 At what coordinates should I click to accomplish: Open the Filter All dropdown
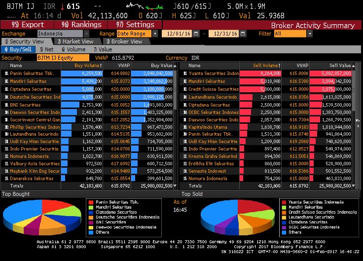point(308,34)
